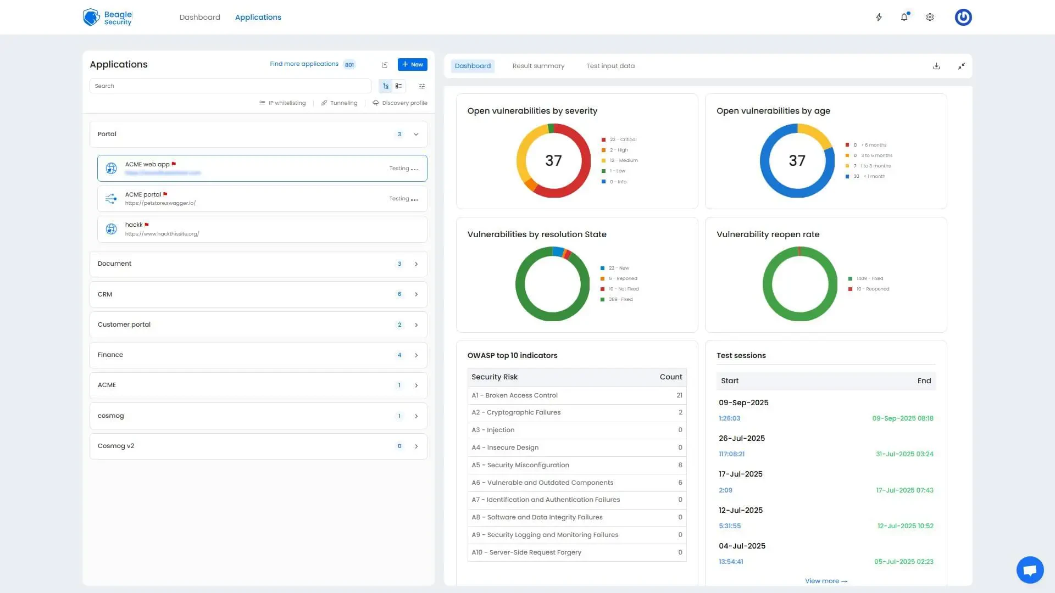Click the collapse panel icon top right of dashboard
This screenshot has width=1055, height=593.
click(x=961, y=65)
